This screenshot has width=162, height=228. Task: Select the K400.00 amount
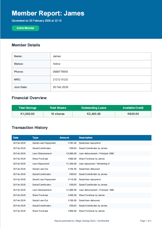click(x=72, y=195)
